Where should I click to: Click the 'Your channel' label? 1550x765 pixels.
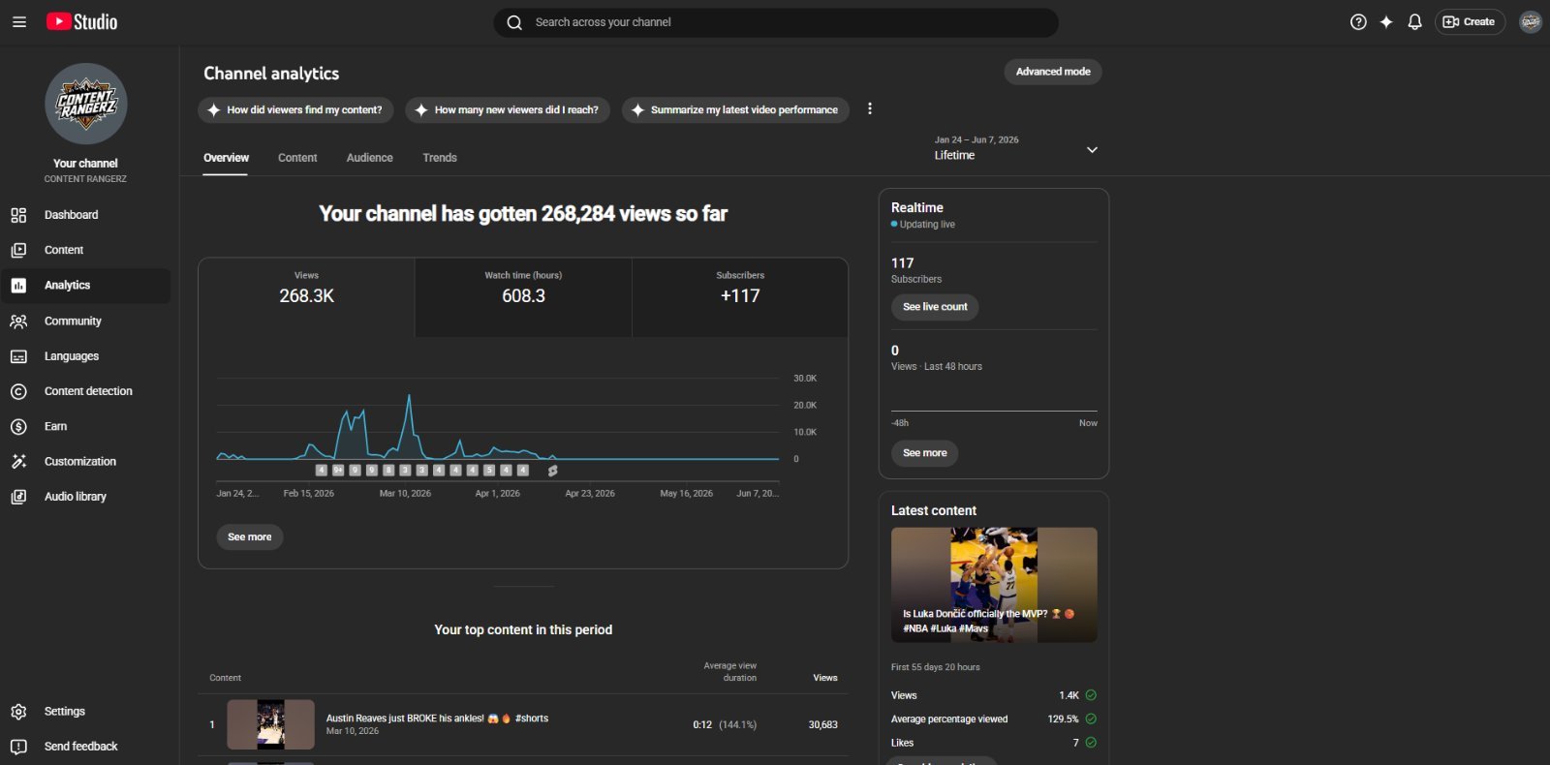pyautogui.click(x=85, y=164)
